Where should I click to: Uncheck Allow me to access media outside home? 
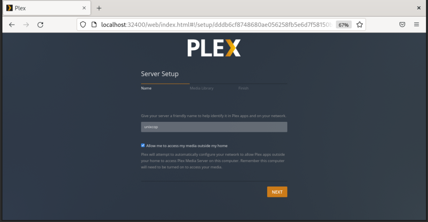pyautogui.click(x=143, y=146)
